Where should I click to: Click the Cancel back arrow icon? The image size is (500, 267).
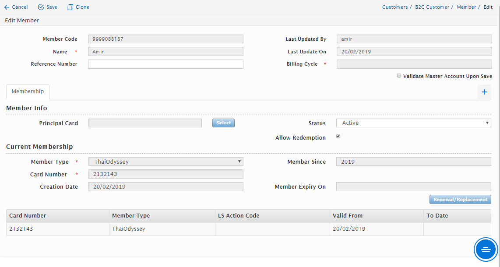[x=7, y=7]
